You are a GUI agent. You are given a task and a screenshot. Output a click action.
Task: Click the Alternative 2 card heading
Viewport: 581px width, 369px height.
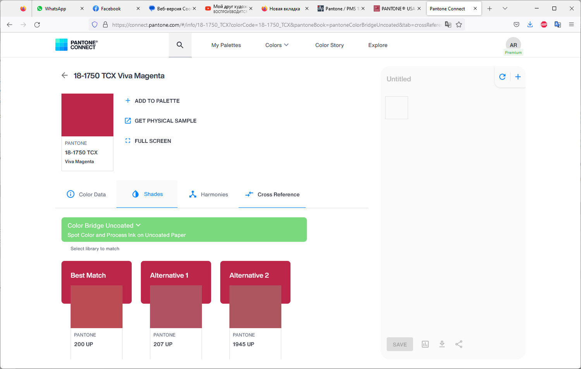pyautogui.click(x=249, y=275)
